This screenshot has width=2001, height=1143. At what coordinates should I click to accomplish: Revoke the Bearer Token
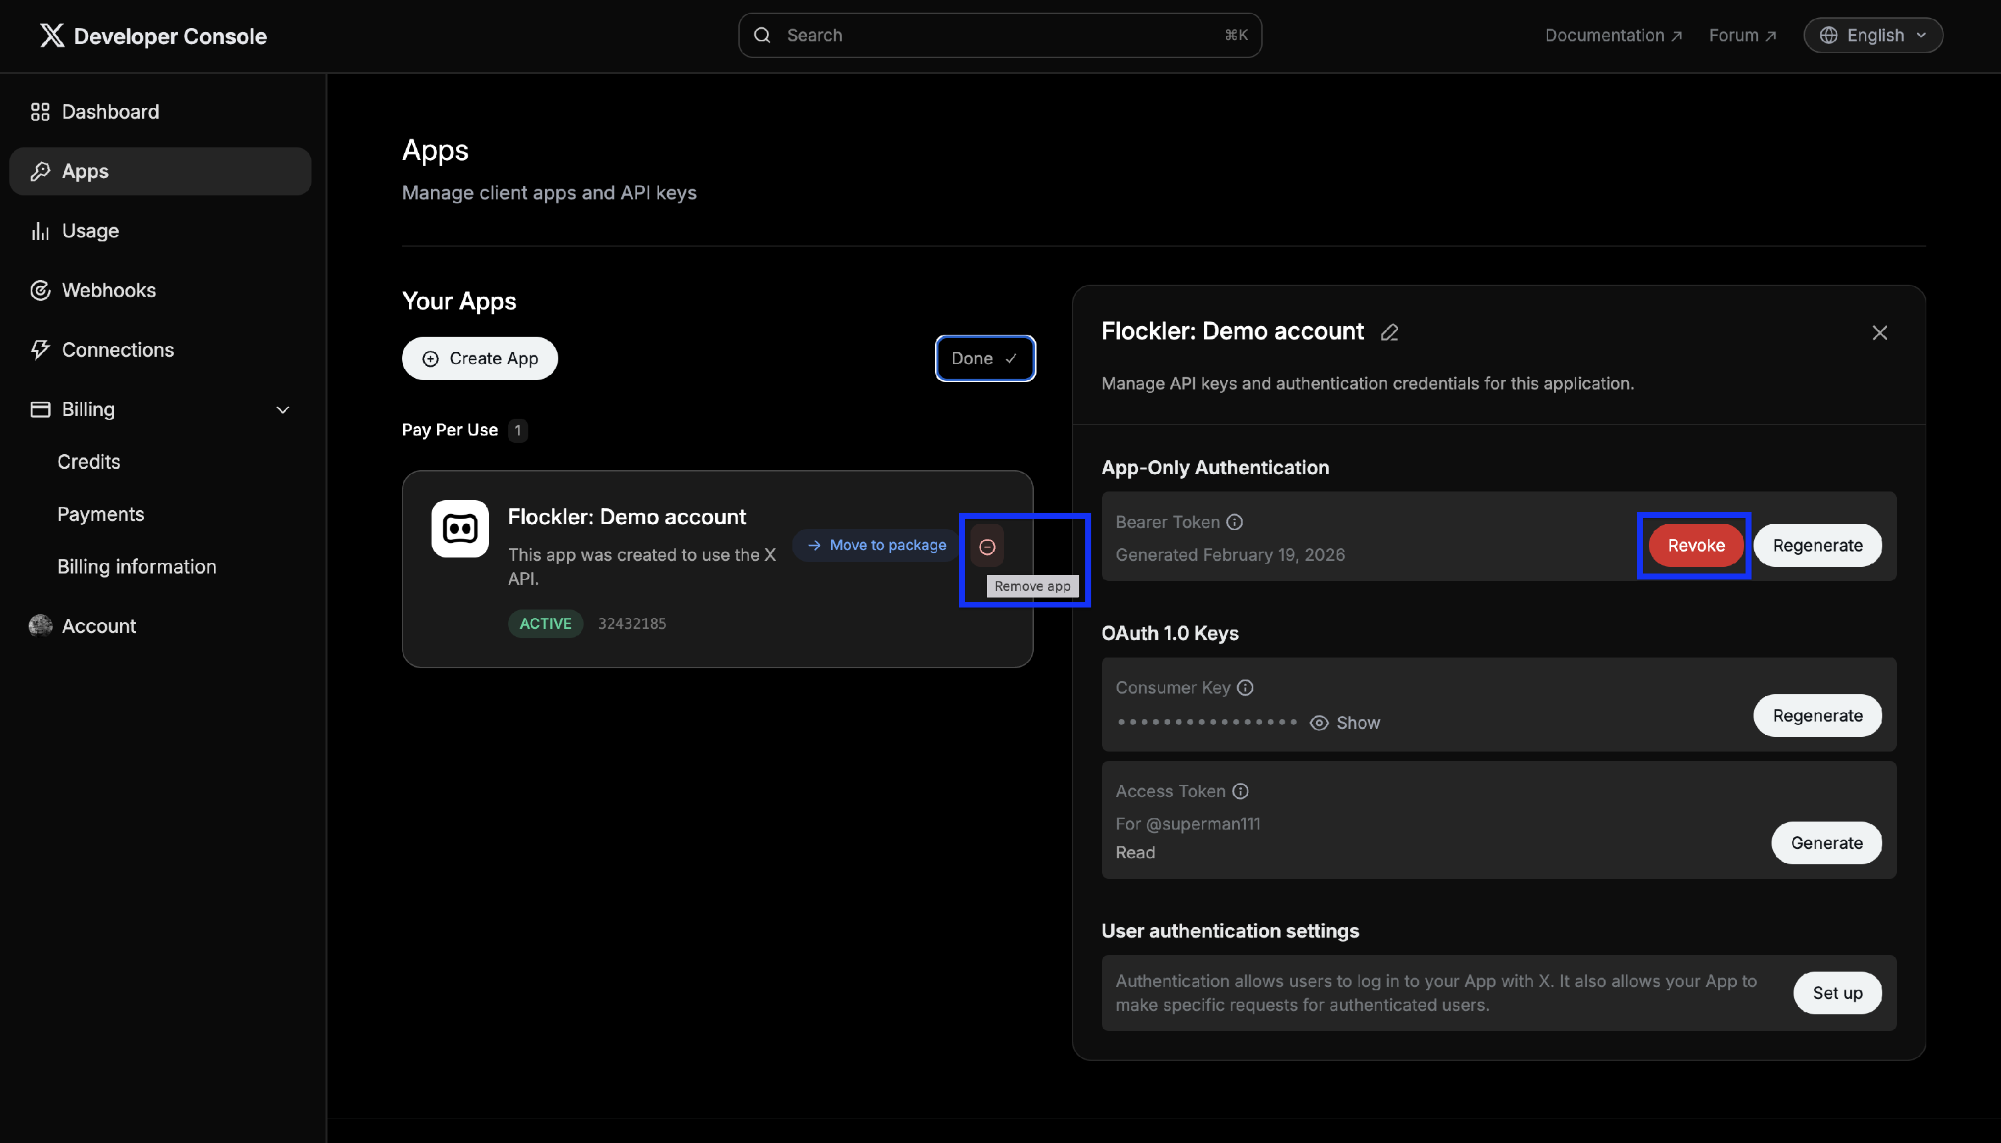pos(1696,545)
